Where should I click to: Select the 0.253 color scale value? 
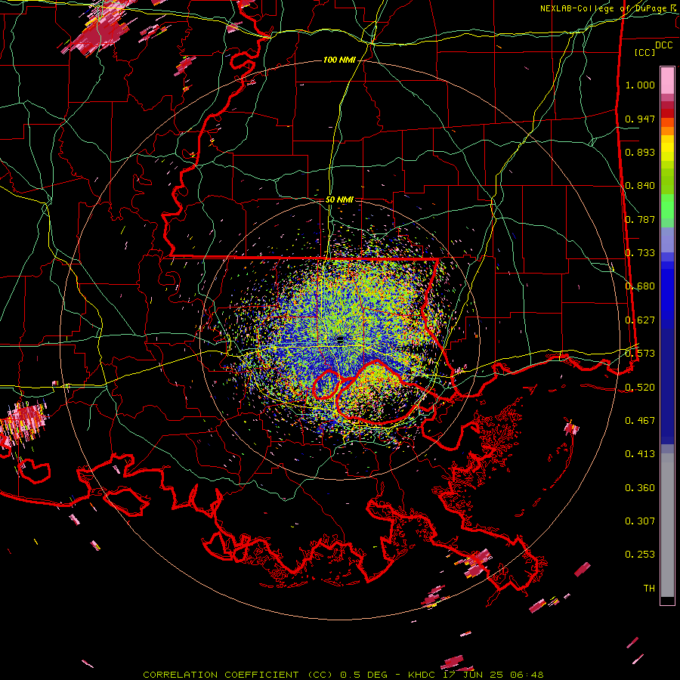point(640,555)
